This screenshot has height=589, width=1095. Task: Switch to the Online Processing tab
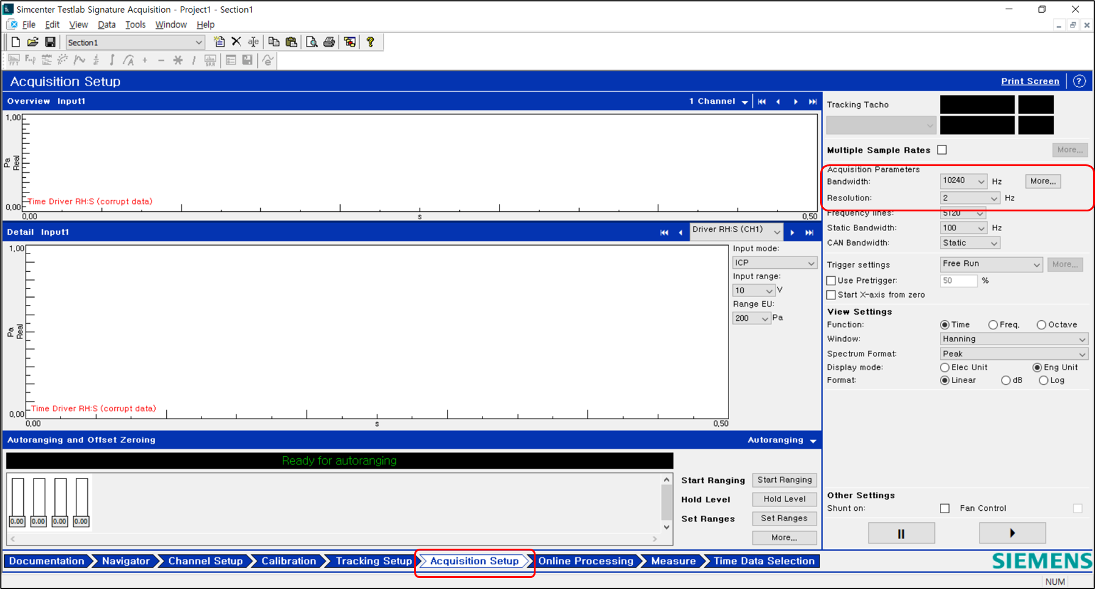[586, 561]
